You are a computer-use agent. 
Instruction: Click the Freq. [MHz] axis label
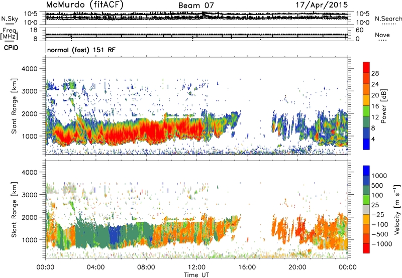click(x=9, y=35)
